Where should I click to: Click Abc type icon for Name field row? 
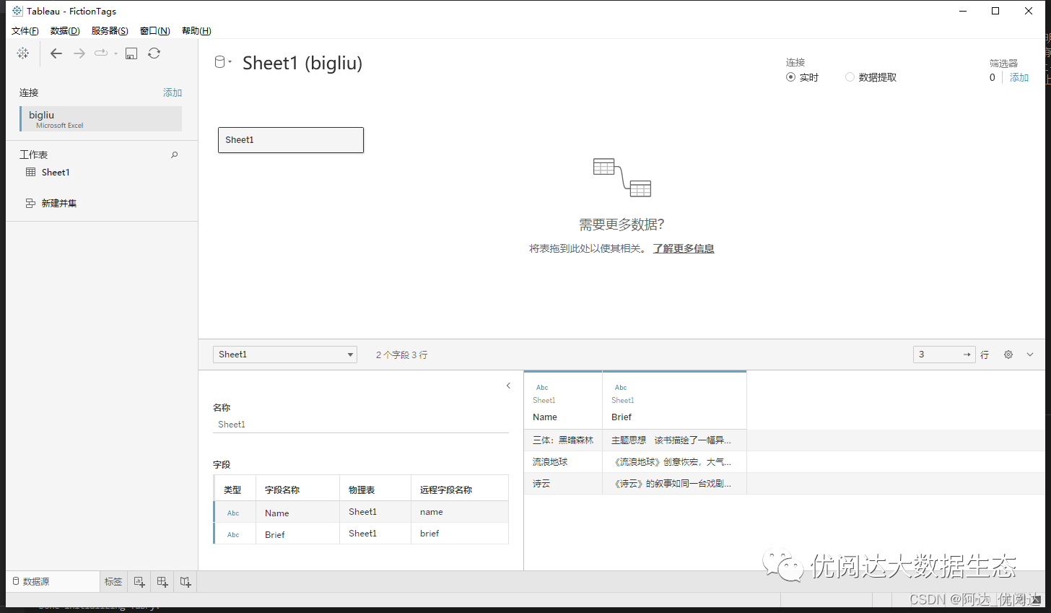click(233, 513)
